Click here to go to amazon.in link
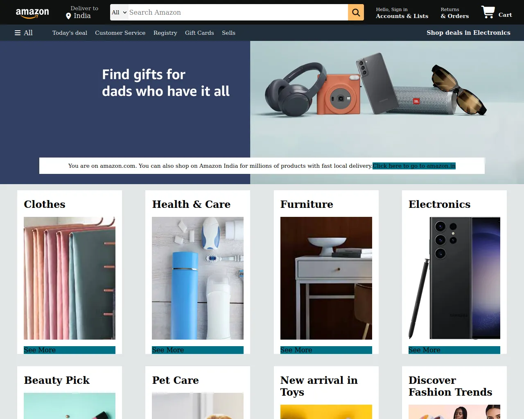524x419 pixels. [x=414, y=166]
